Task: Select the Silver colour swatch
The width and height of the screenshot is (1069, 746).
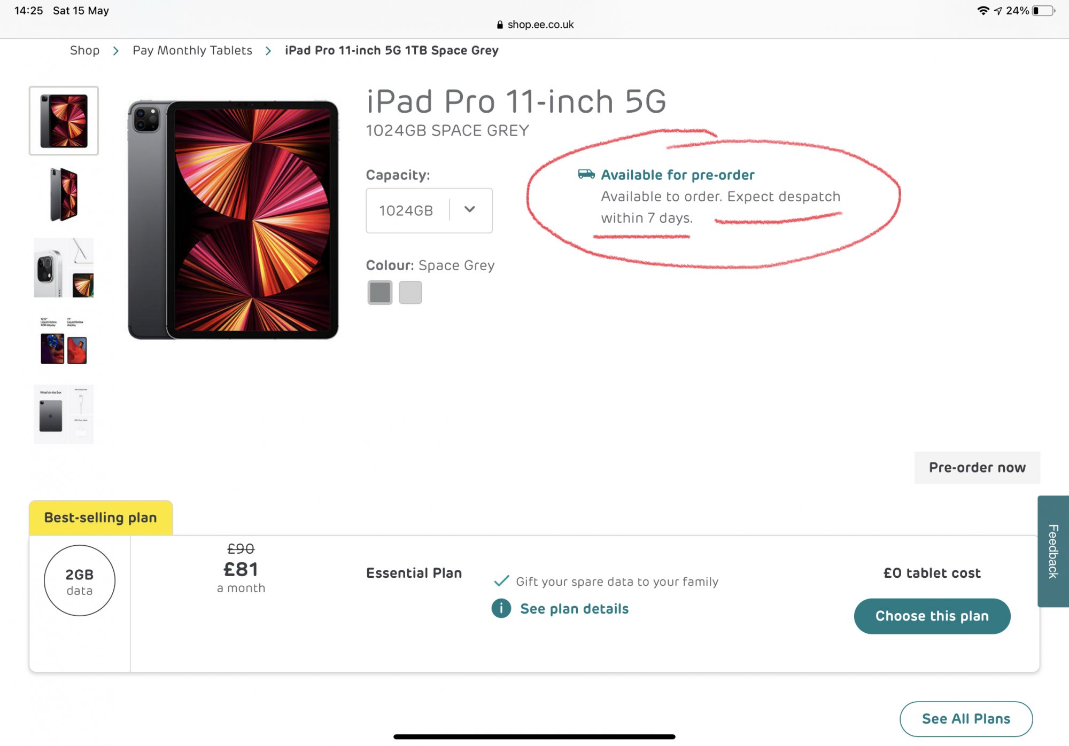Action: pyautogui.click(x=410, y=293)
